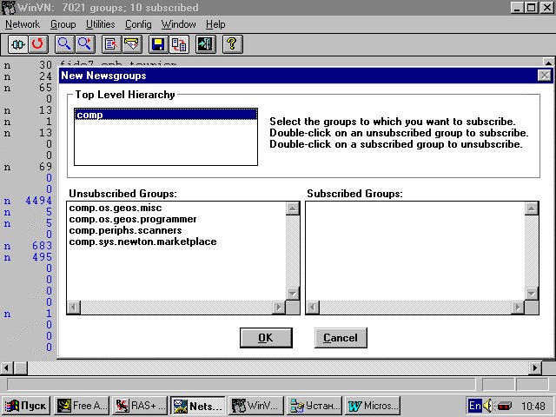Click the exit door toolbar icon

tap(206, 43)
